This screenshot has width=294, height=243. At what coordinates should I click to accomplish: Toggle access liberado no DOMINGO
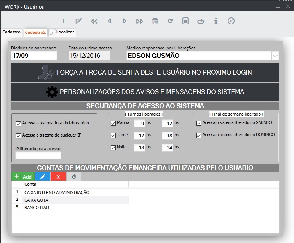[198, 135]
